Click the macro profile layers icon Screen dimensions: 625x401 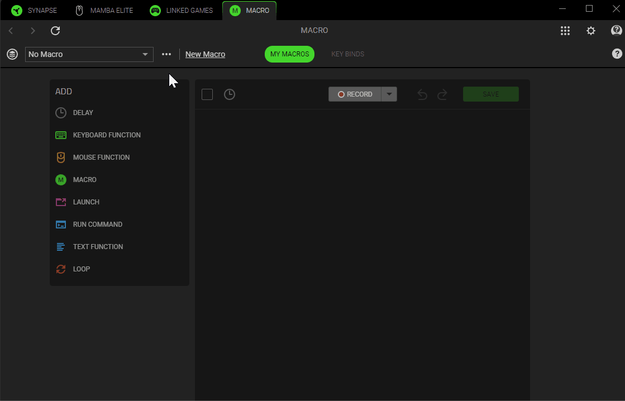(12, 54)
